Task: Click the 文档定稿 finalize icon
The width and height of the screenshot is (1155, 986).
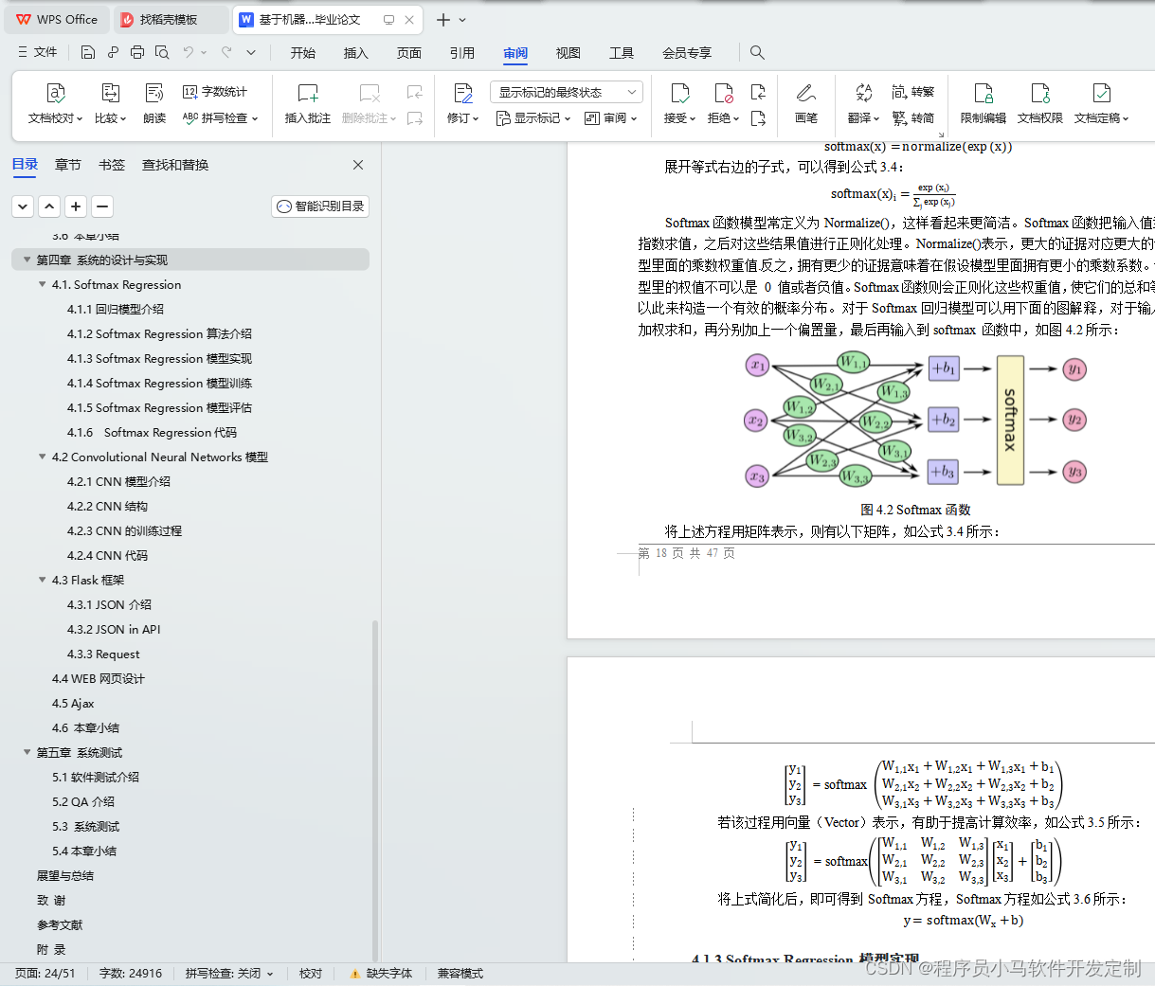Action: 1101,93
